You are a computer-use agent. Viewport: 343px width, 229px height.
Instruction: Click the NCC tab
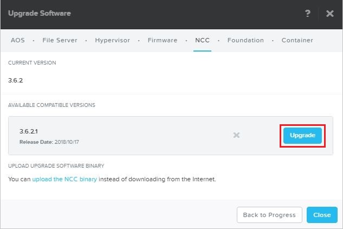202,40
